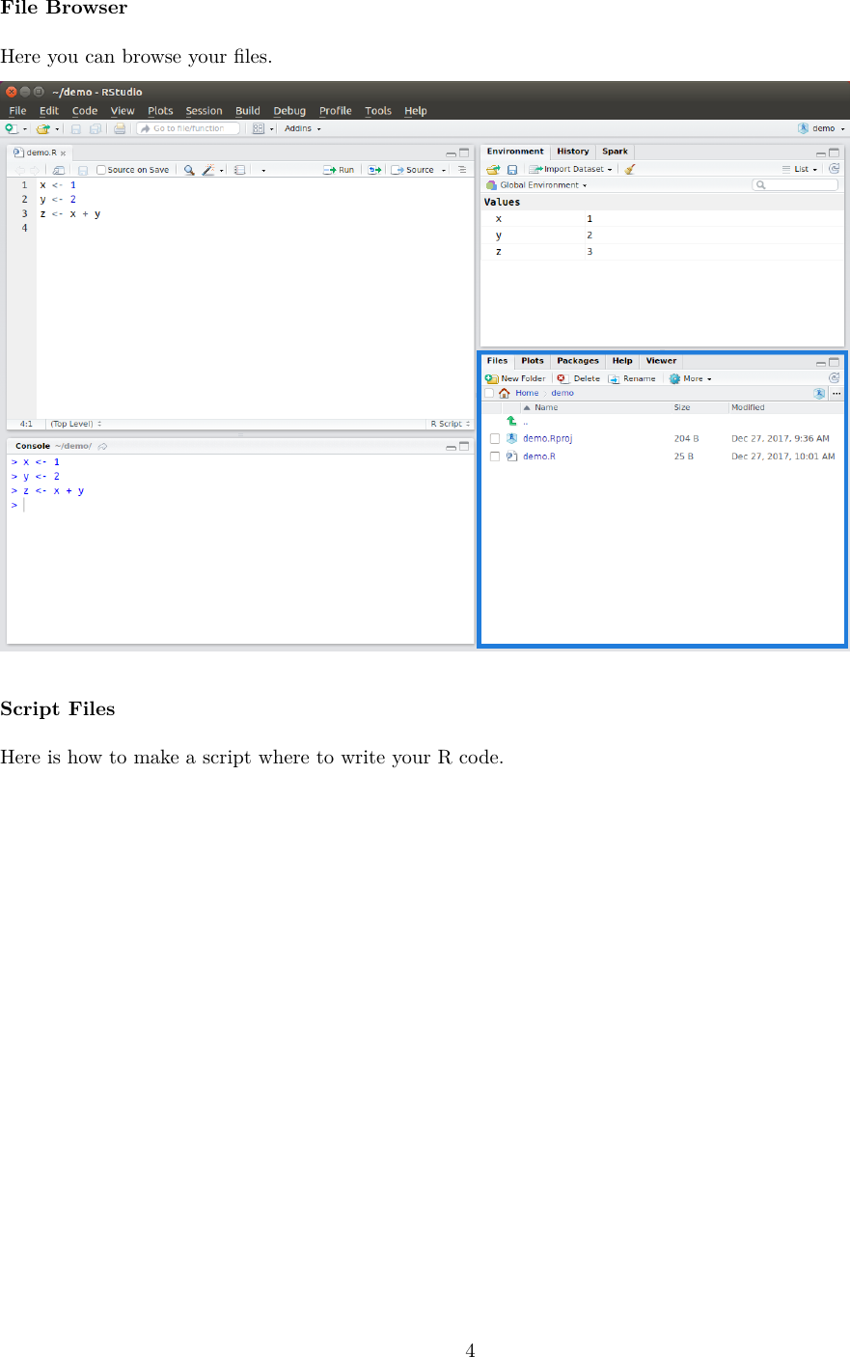Click the Save All icon in main toolbar
Viewport: 850px width, 1357px height.
tap(95, 128)
